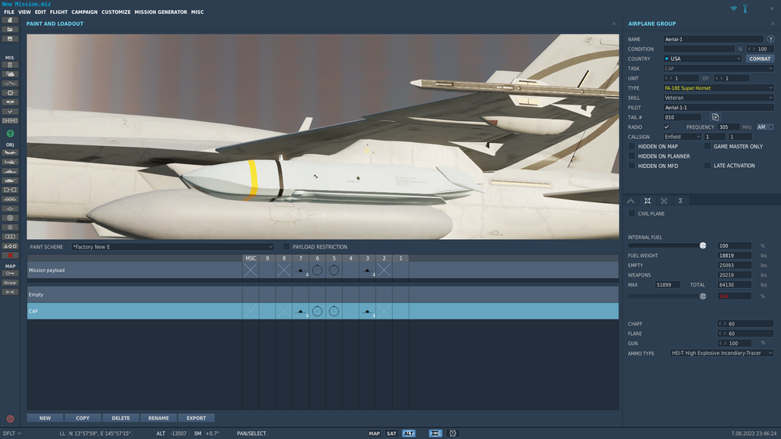Open the SKILL Veteran dropdown
Screen dimensions: 781x439
click(719, 98)
